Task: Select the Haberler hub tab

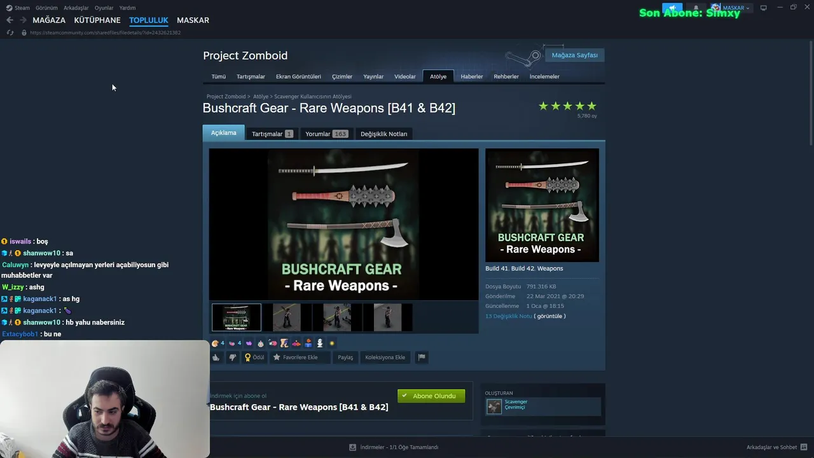Action: tap(472, 76)
